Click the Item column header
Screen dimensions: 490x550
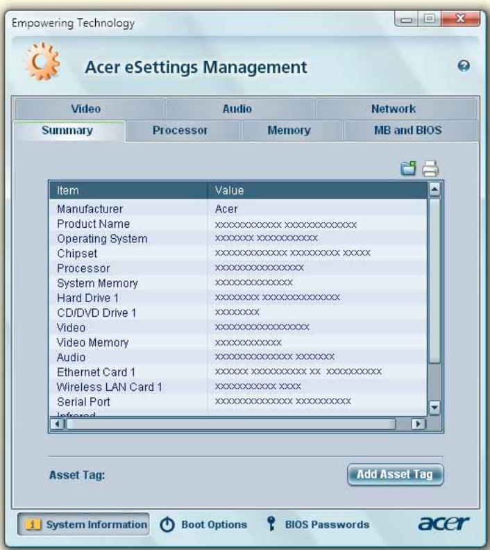point(128,190)
